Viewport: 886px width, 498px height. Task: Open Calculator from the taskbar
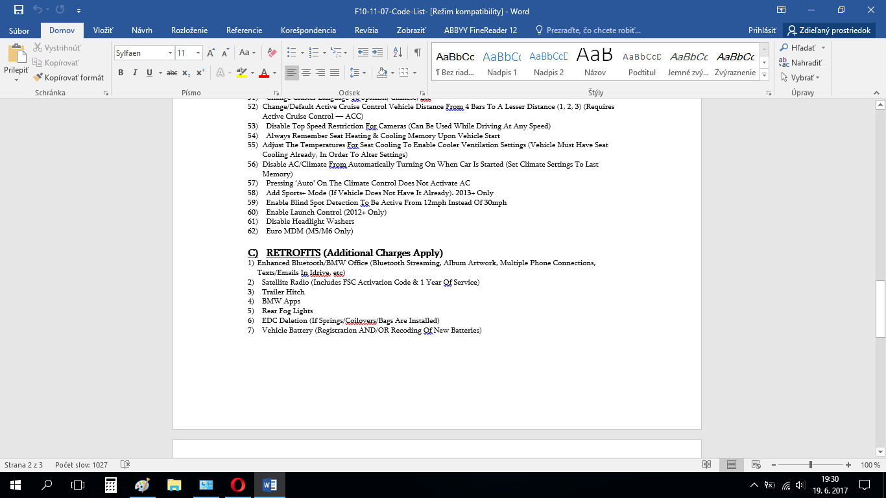[111, 484]
